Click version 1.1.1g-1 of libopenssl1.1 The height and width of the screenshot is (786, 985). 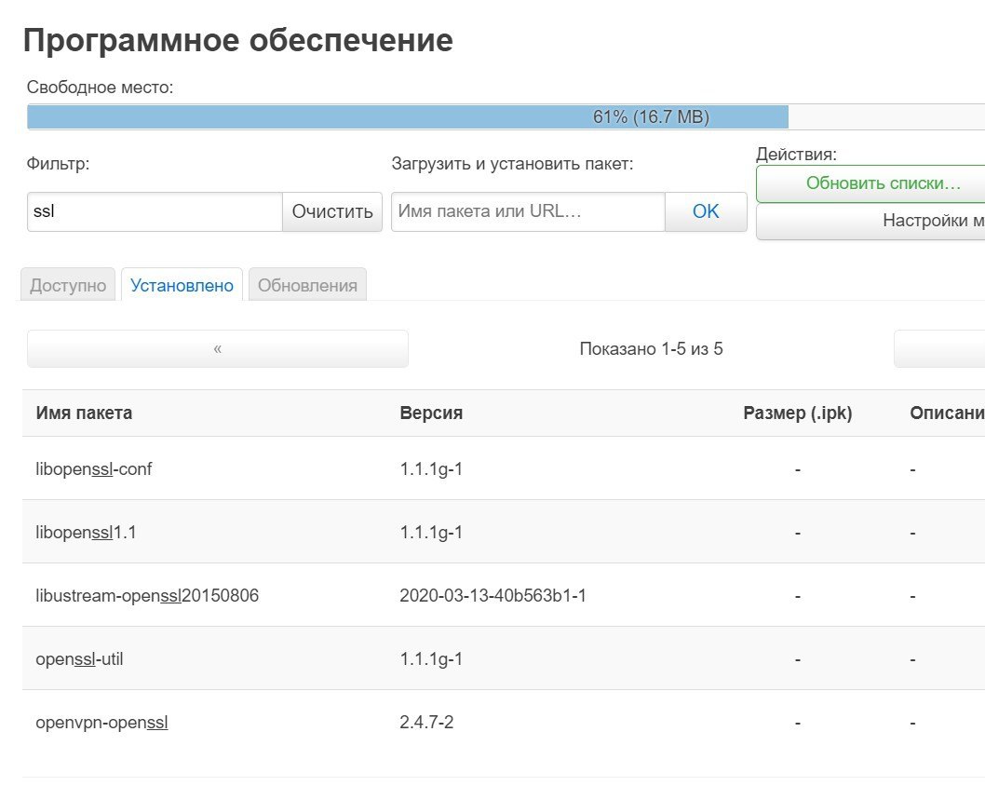[x=431, y=533]
